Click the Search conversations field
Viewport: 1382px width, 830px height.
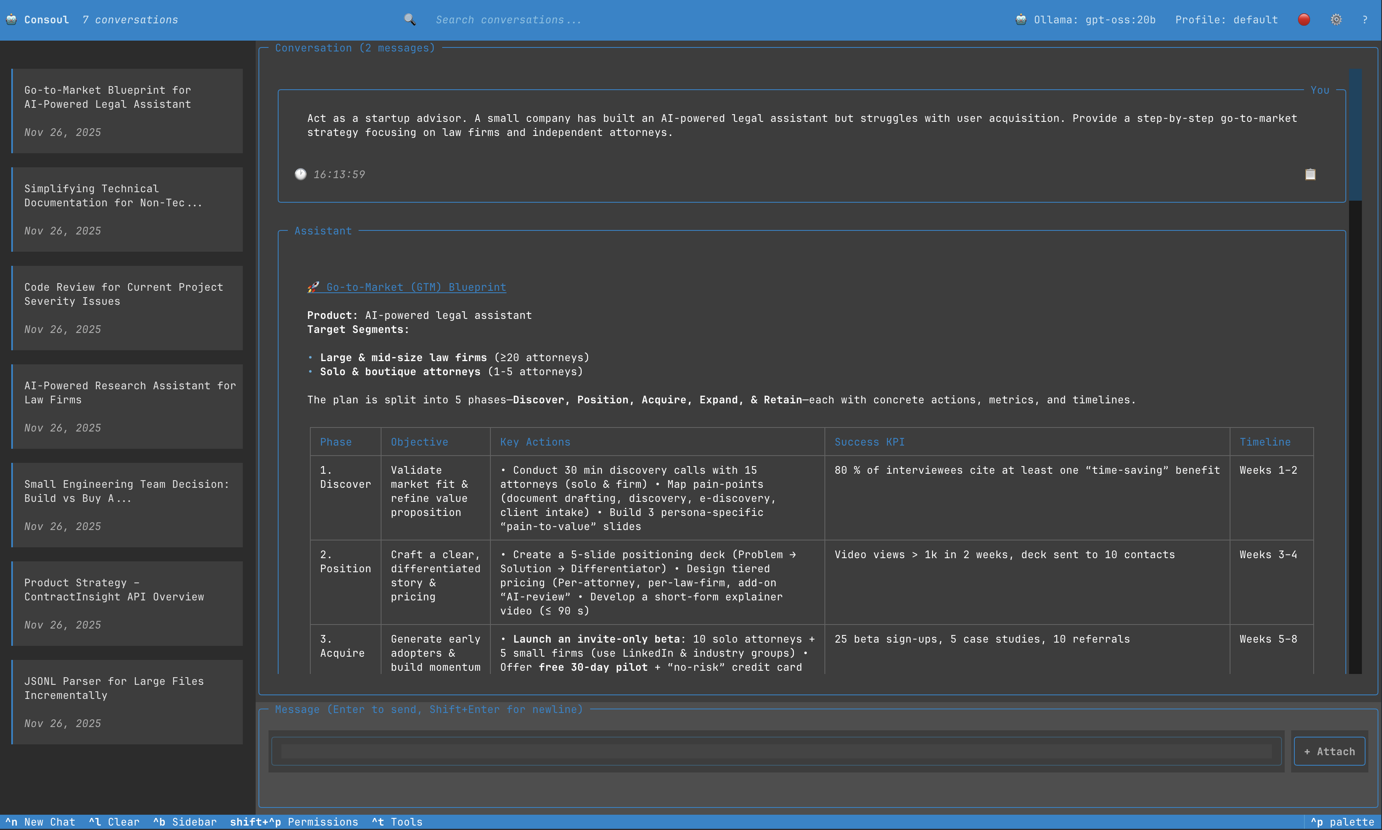[x=508, y=20]
